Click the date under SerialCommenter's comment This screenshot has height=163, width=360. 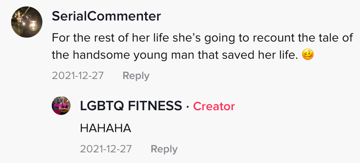point(78,76)
